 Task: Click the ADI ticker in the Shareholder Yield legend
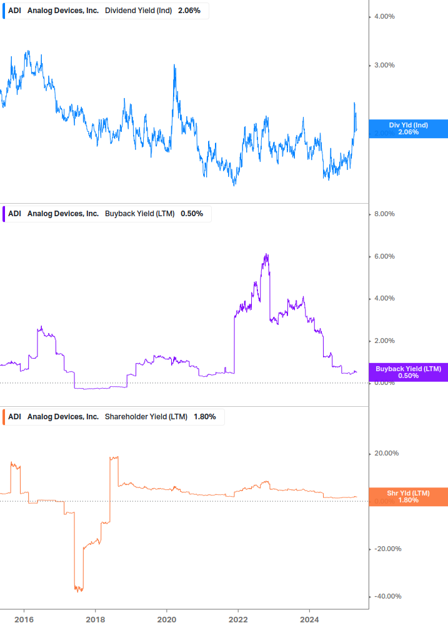pyautogui.click(x=15, y=417)
